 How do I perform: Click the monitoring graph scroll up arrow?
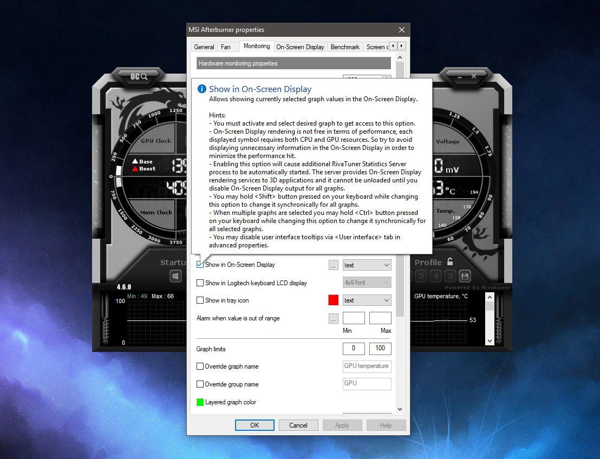(x=490, y=297)
